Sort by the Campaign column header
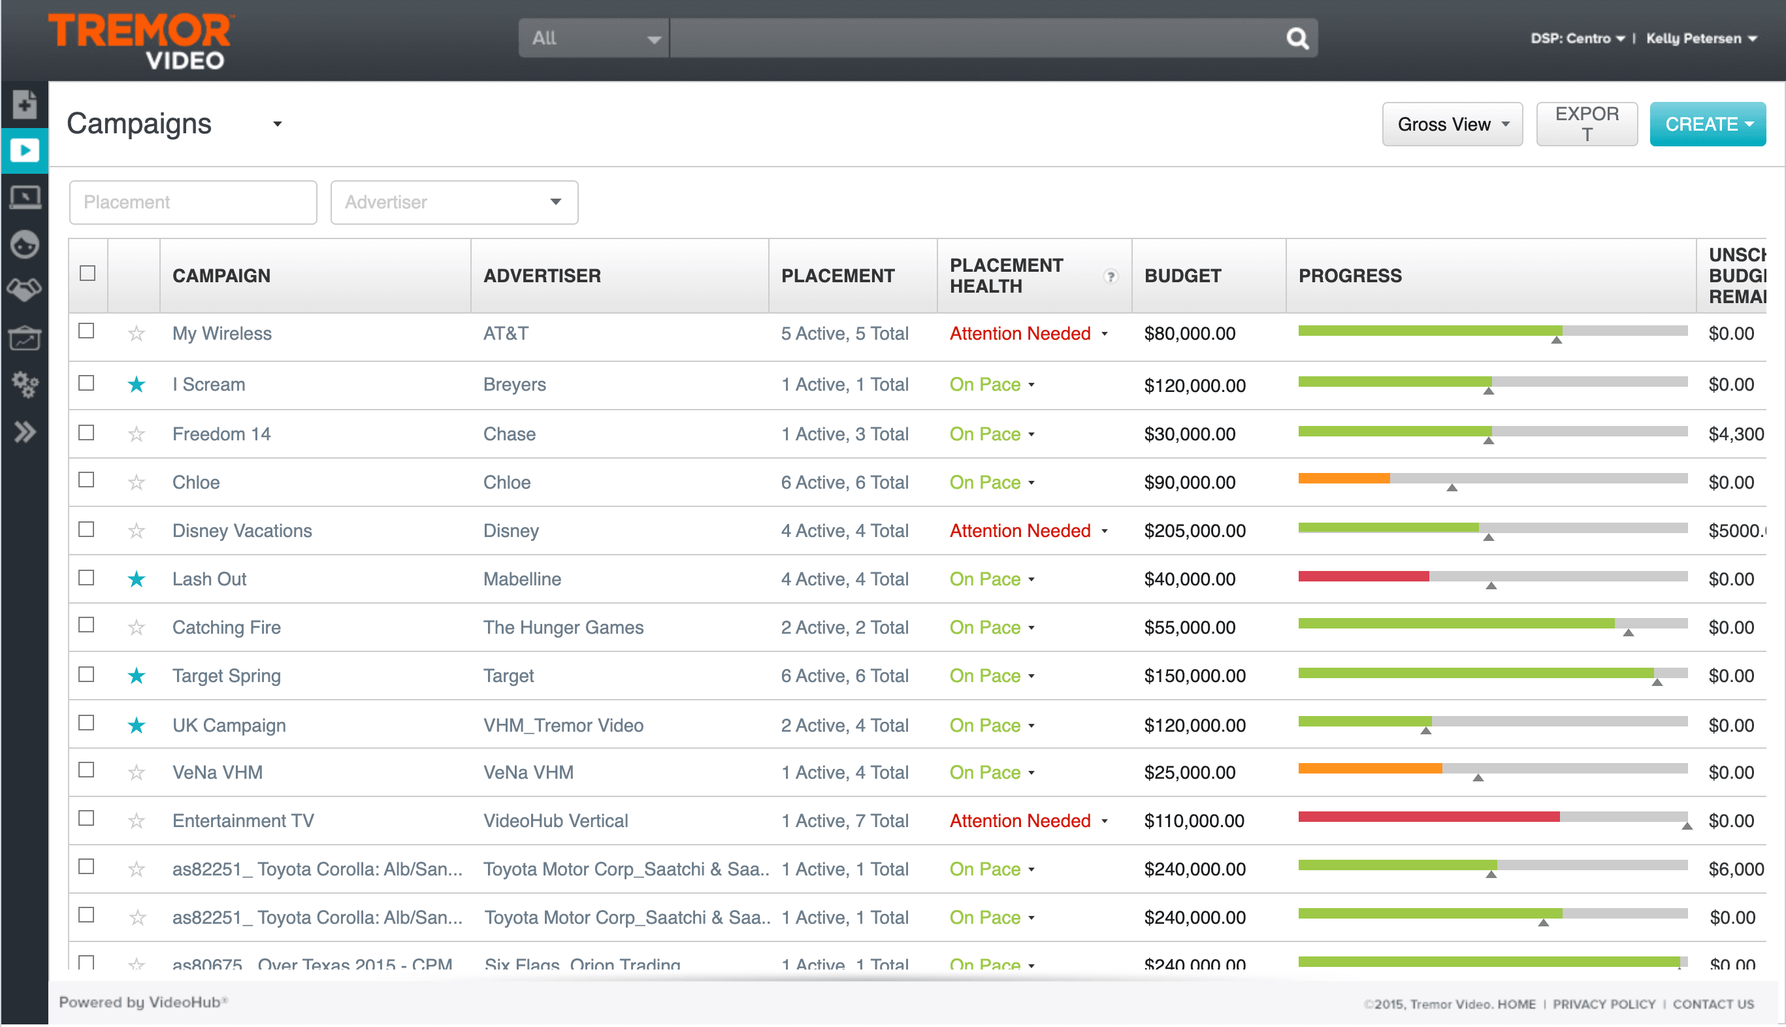The image size is (1786, 1027). tap(221, 276)
